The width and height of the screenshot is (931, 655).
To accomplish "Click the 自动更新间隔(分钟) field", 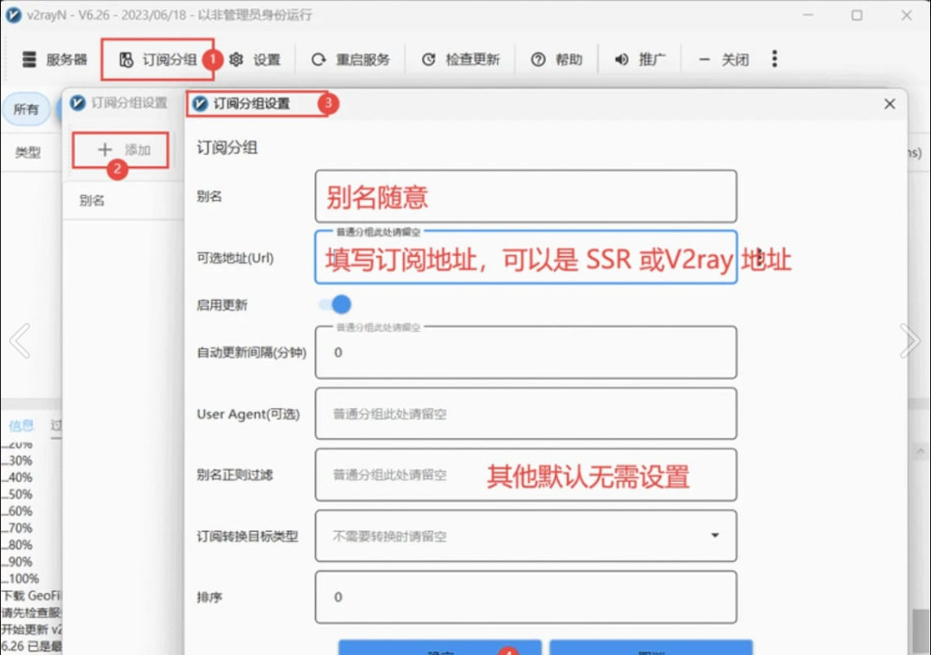I will tap(526, 352).
